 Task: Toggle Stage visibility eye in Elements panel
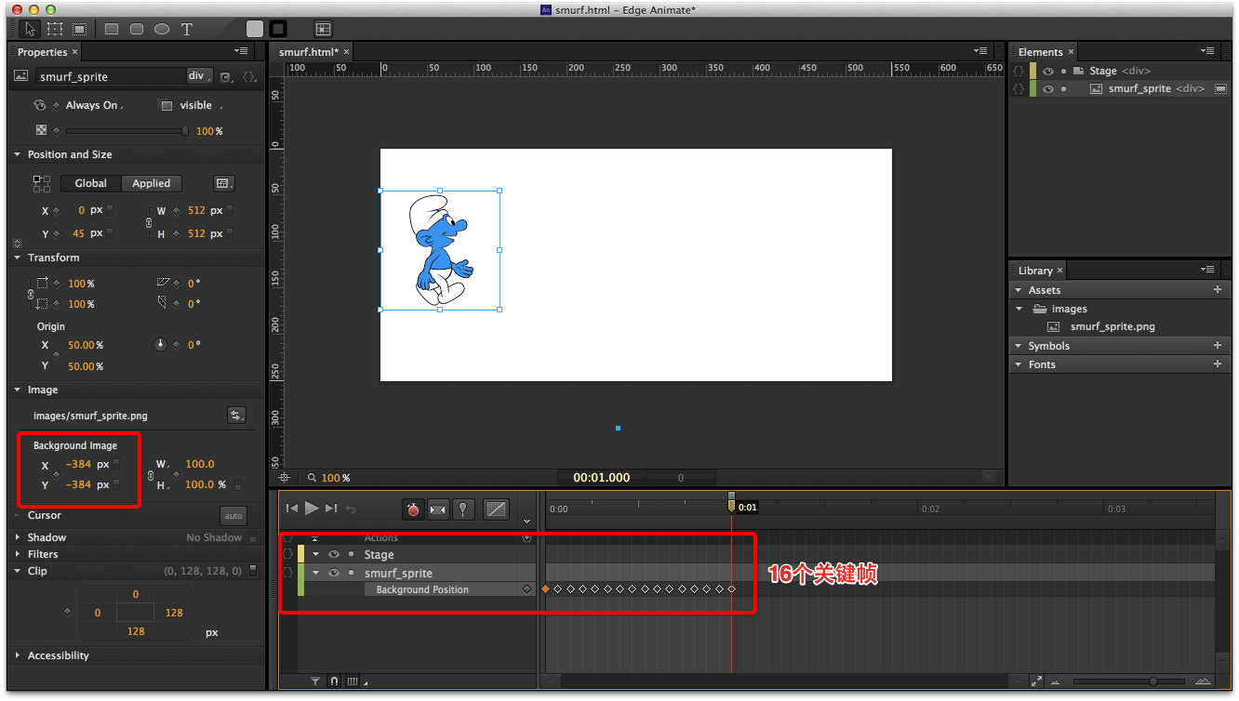click(1048, 71)
